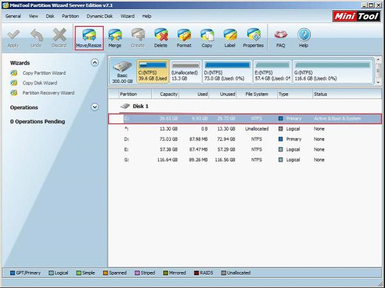The height and width of the screenshot is (288, 385).
Task: Select the Move/Resize partition tool
Action: 89,38
